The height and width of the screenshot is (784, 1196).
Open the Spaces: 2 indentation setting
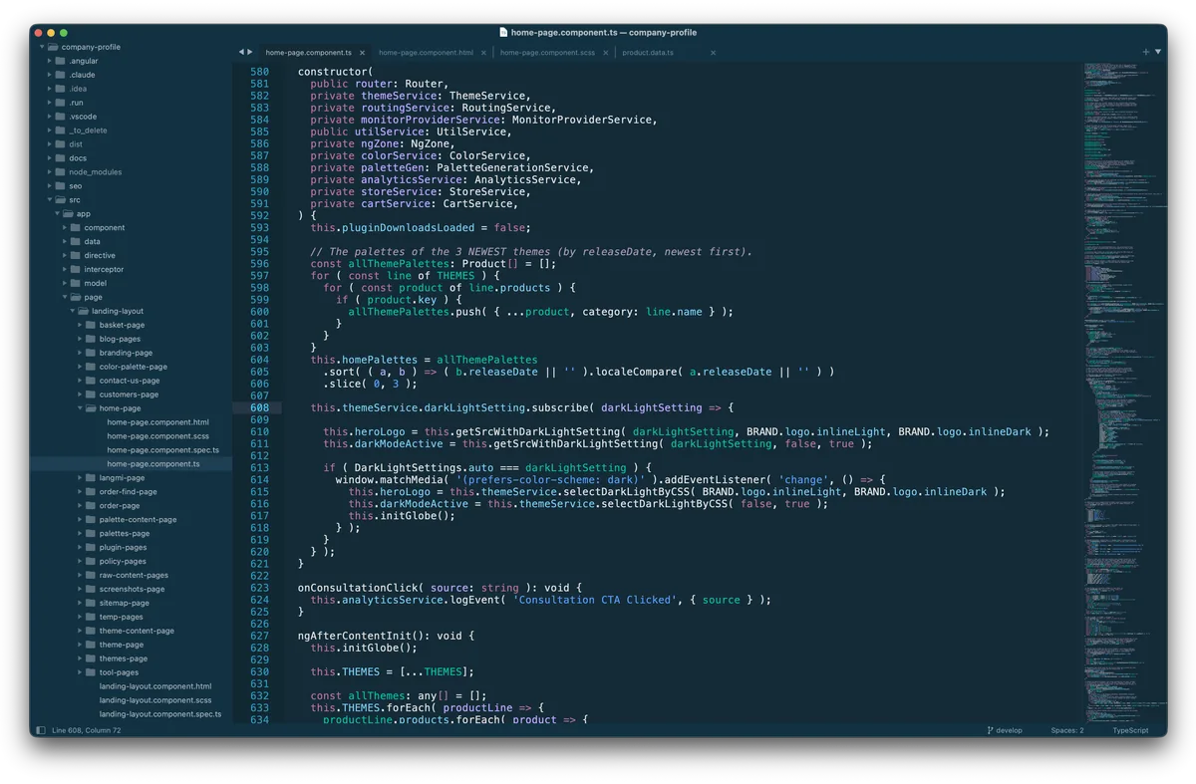coord(1066,730)
